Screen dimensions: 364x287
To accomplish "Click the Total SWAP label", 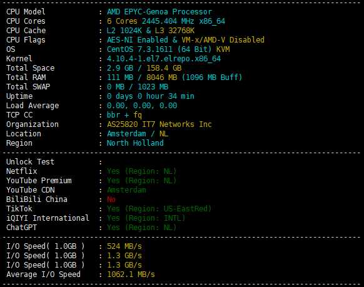I will pyautogui.click(x=28, y=86).
